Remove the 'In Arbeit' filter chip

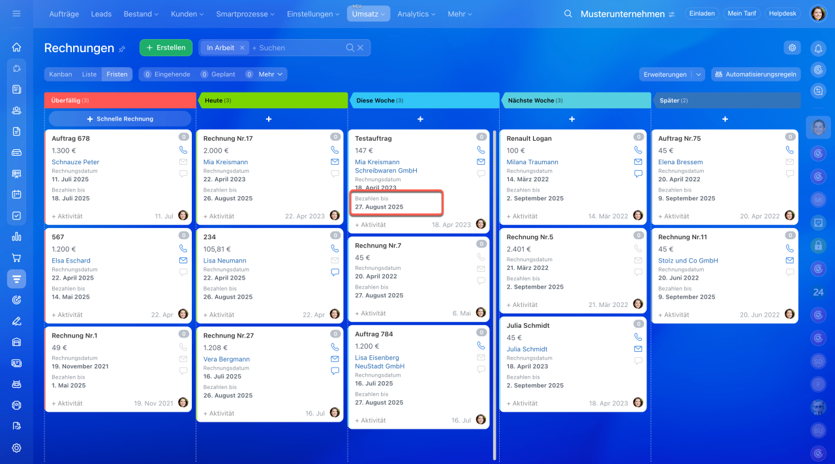242,48
